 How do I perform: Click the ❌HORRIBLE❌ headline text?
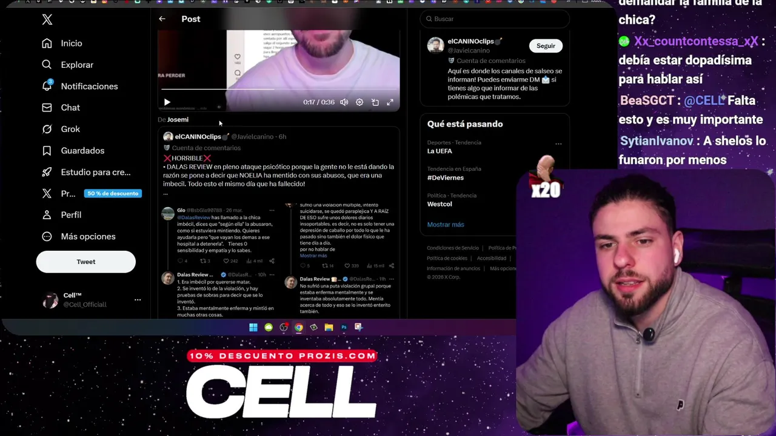coord(187,158)
